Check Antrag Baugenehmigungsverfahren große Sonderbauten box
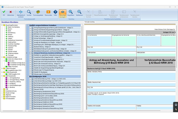The image size is (178, 119). click(x=30, y=28)
